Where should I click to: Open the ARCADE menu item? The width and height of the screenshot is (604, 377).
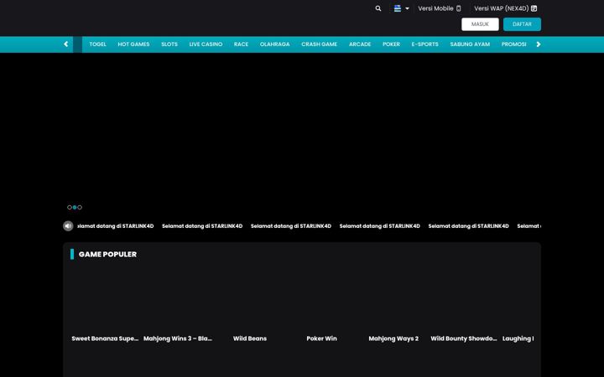click(x=360, y=44)
